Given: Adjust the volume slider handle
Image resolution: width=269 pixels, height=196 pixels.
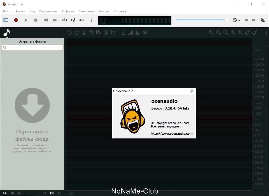Looking at the screenshot, I should tap(227, 20).
